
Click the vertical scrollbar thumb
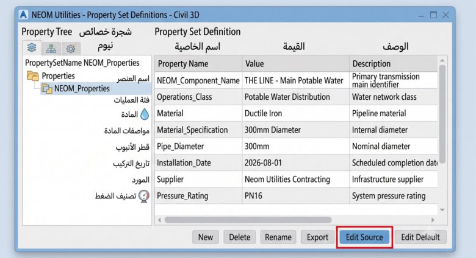click(442, 114)
